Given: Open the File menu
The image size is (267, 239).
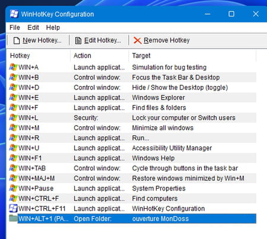Looking at the screenshot, I should point(15,27).
